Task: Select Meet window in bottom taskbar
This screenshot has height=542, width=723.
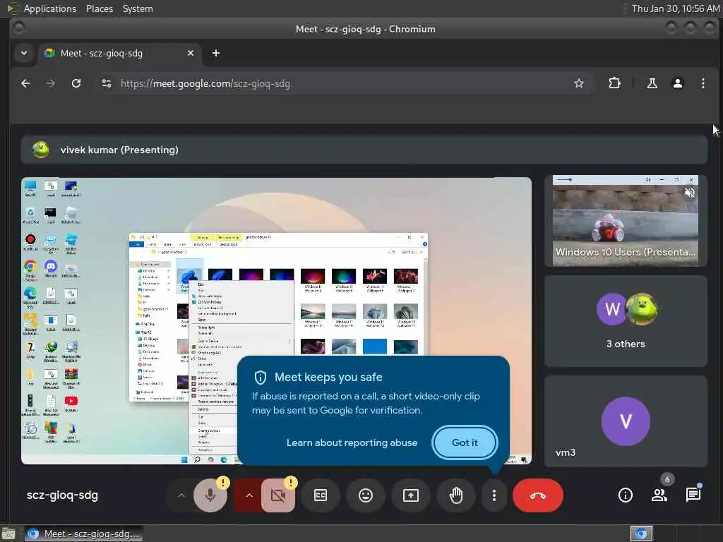Action: [x=83, y=534]
